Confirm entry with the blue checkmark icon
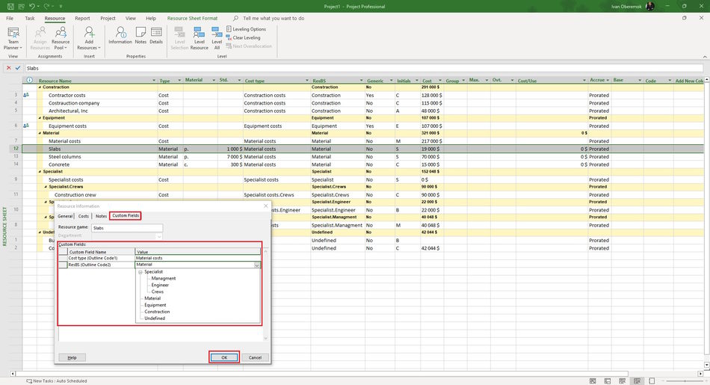This screenshot has height=385, width=710. [x=18, y=68]
